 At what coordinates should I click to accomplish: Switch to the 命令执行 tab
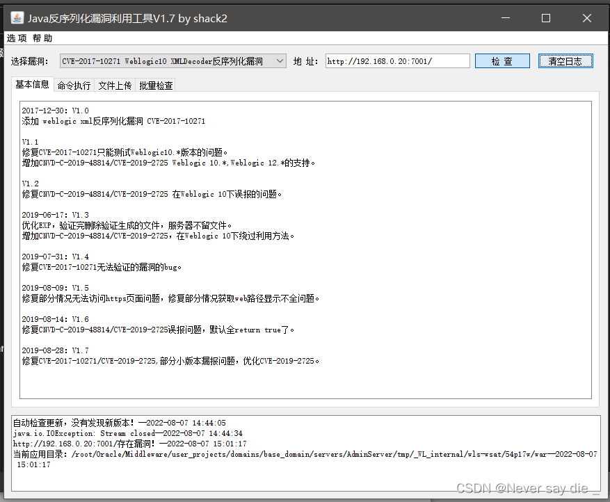click(74, 85)
